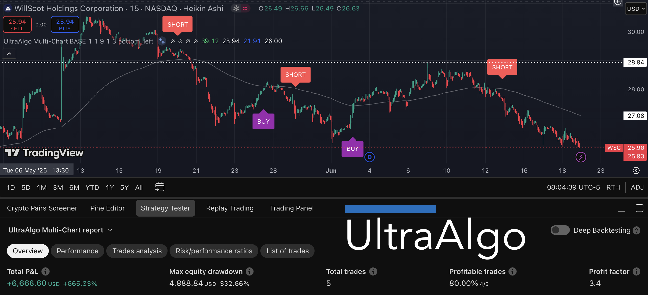Open chart settings hexagon icon on time axis
Image resolution: width=648 pixels, height=295 pixels.
pyautogui.click(x=636, y=170)
